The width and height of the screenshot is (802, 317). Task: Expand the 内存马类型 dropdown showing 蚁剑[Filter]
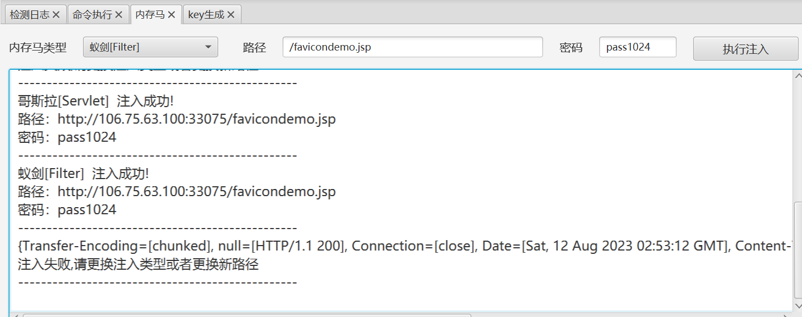[150, 47]
